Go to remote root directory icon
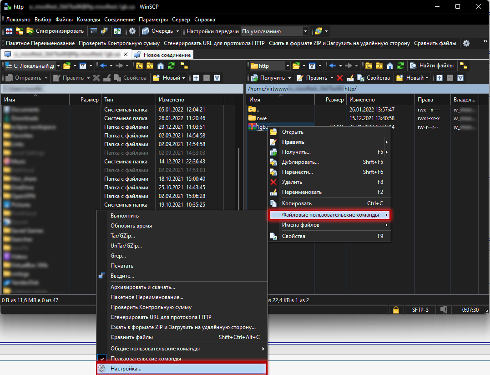Image resolution: width=490 pixels, height=375 pixels. 379,66
